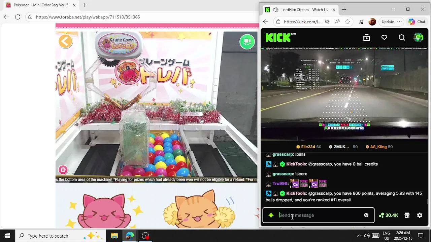Open the touch keyboard tray icon
The height and width of the screenshot is (242, 431).
[x=375, y=236]
